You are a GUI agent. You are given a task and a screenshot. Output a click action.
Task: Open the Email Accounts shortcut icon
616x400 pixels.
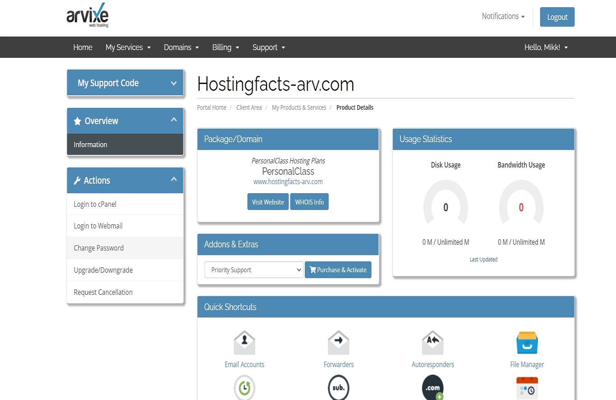244,343
